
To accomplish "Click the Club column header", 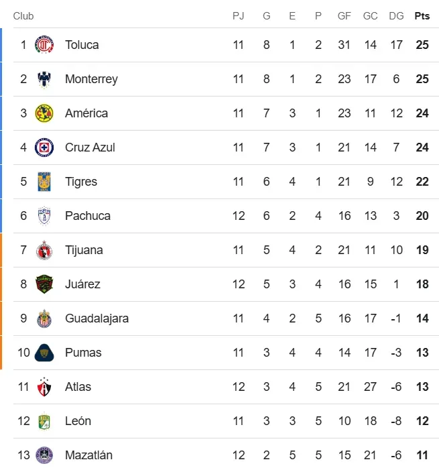I will pos(23,16).
